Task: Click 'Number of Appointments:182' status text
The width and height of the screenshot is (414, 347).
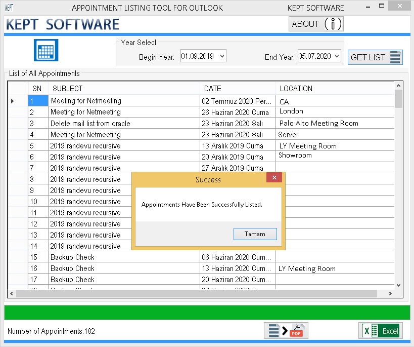Action: pyautogui.click(x=51, y=331)
